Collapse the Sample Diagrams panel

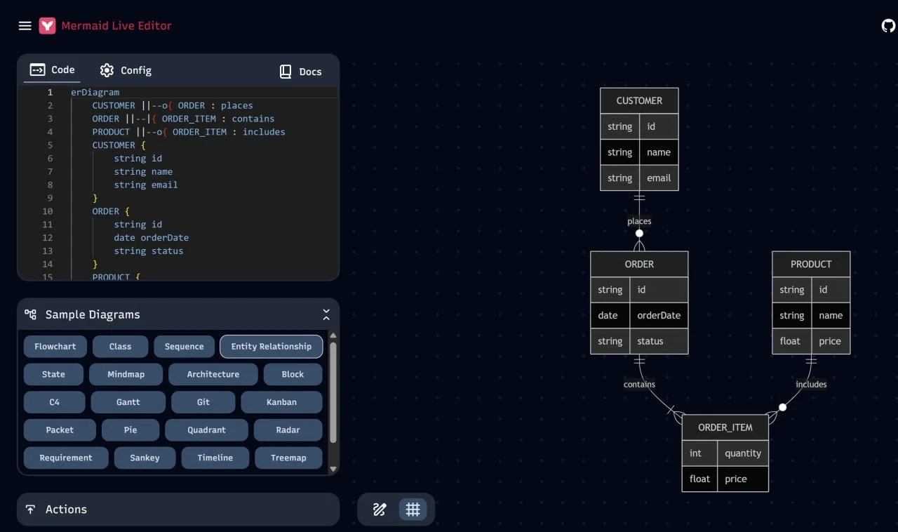pyautogui.click(x=326, y=314)
